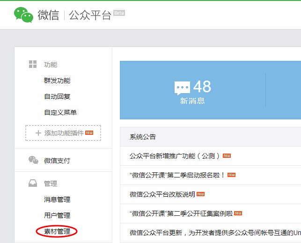Click the 微信 title text in header
Viewport: 301px width, 243px height.
(48, 15)
